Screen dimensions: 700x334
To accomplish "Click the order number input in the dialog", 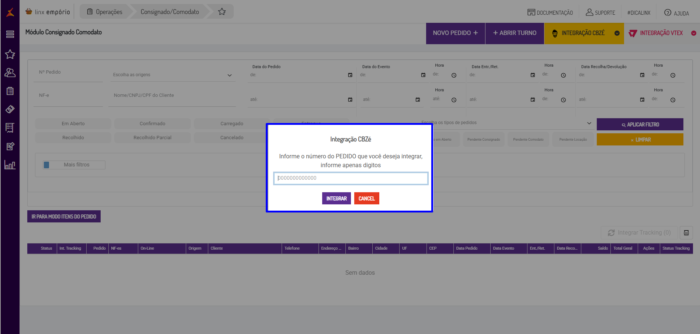I will tap(351, 178).
